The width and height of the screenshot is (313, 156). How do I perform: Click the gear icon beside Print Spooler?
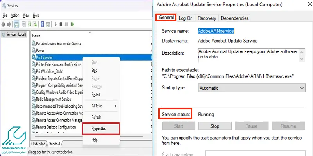pyautogui.click(x=34, y=57)
